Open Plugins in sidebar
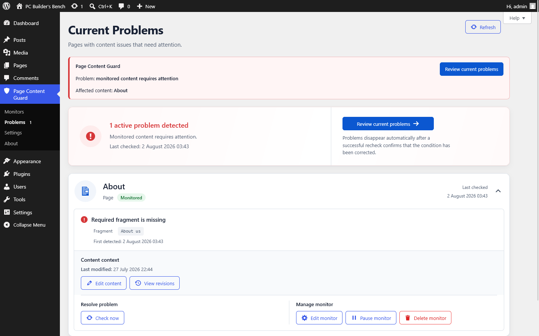Screen dimensions: 539x336 [x=30, y=174]
